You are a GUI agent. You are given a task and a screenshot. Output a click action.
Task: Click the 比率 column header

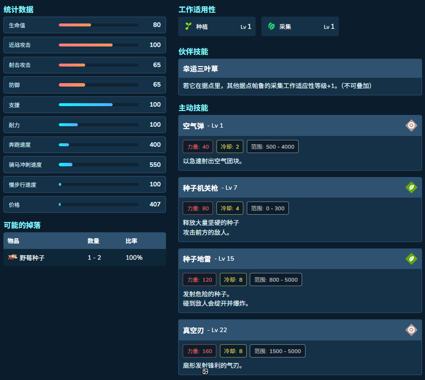tap(131, 241)
